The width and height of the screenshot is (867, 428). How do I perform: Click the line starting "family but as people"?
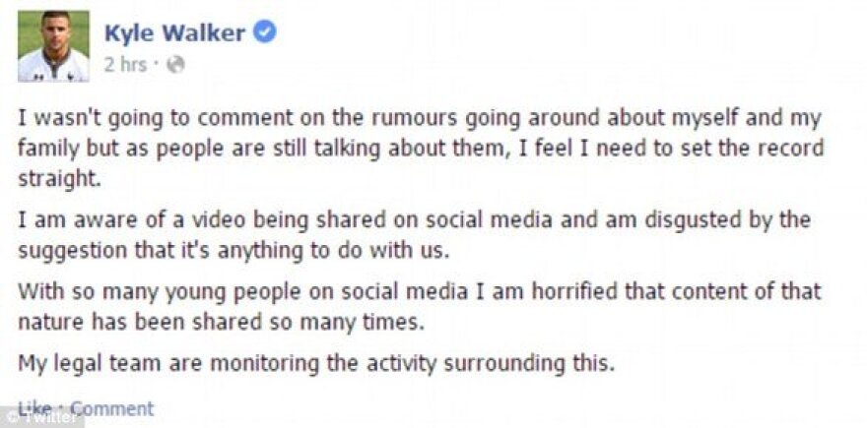[x=421, y=150]
